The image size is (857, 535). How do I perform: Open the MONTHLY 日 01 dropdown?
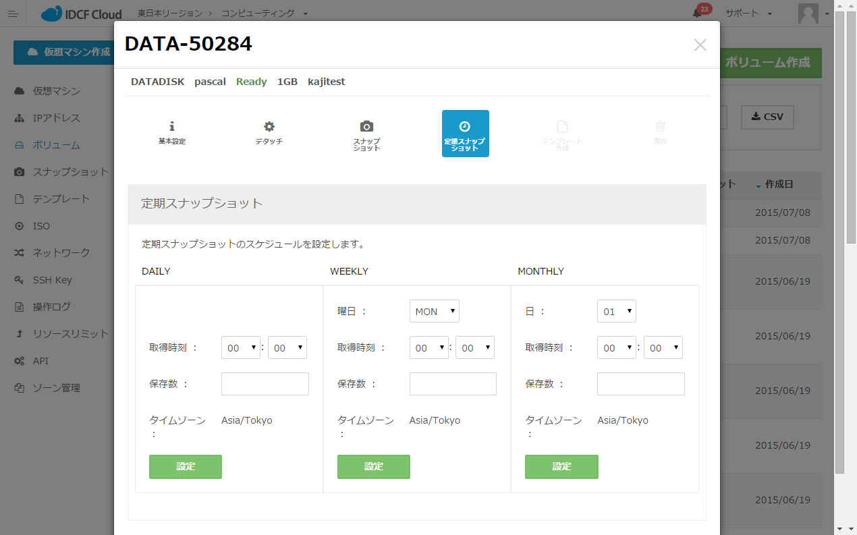[x=616, y=311]
